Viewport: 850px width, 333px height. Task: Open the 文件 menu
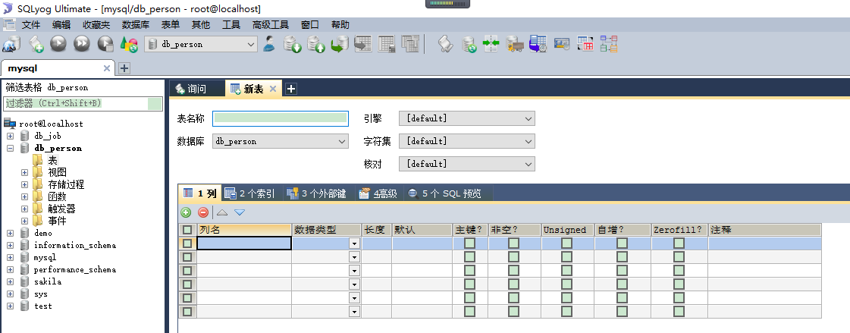point(31,25)
